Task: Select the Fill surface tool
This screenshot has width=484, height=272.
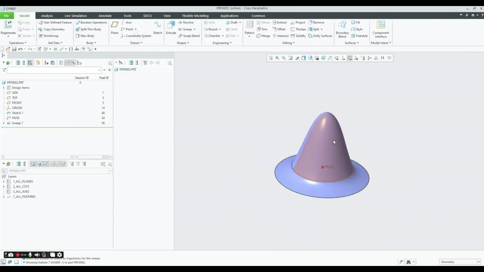Action: coord(355,22)
